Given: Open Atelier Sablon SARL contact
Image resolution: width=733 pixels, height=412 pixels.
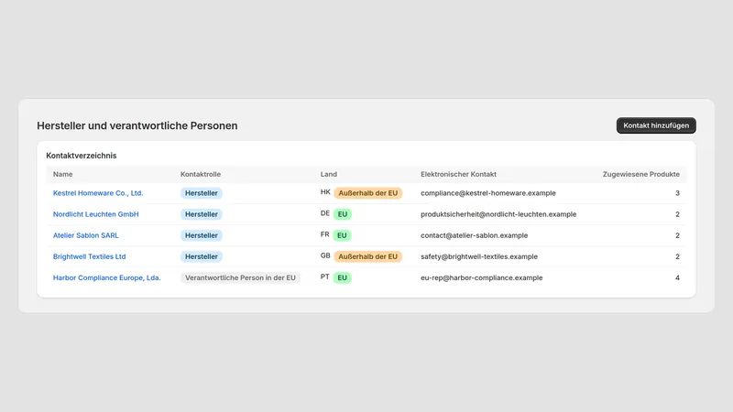Looking at the screenshot, I should [85, 235].
